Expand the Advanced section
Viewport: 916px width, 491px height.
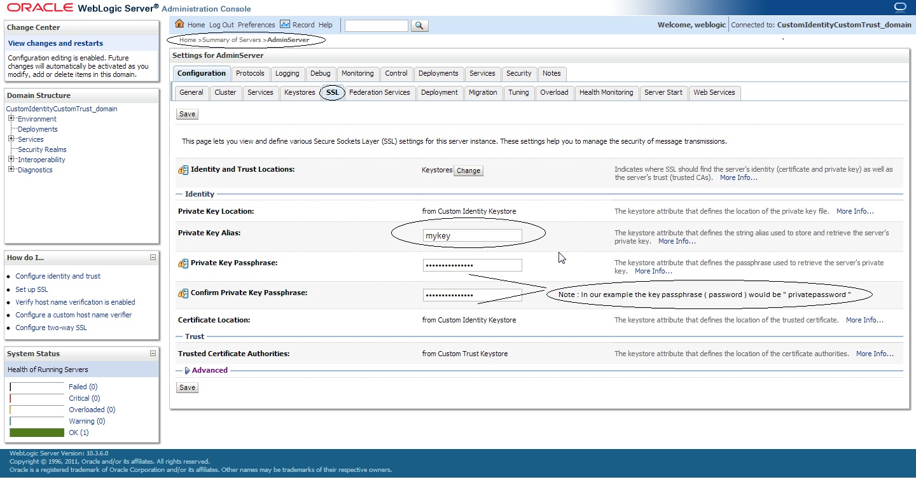pos(187,370)
